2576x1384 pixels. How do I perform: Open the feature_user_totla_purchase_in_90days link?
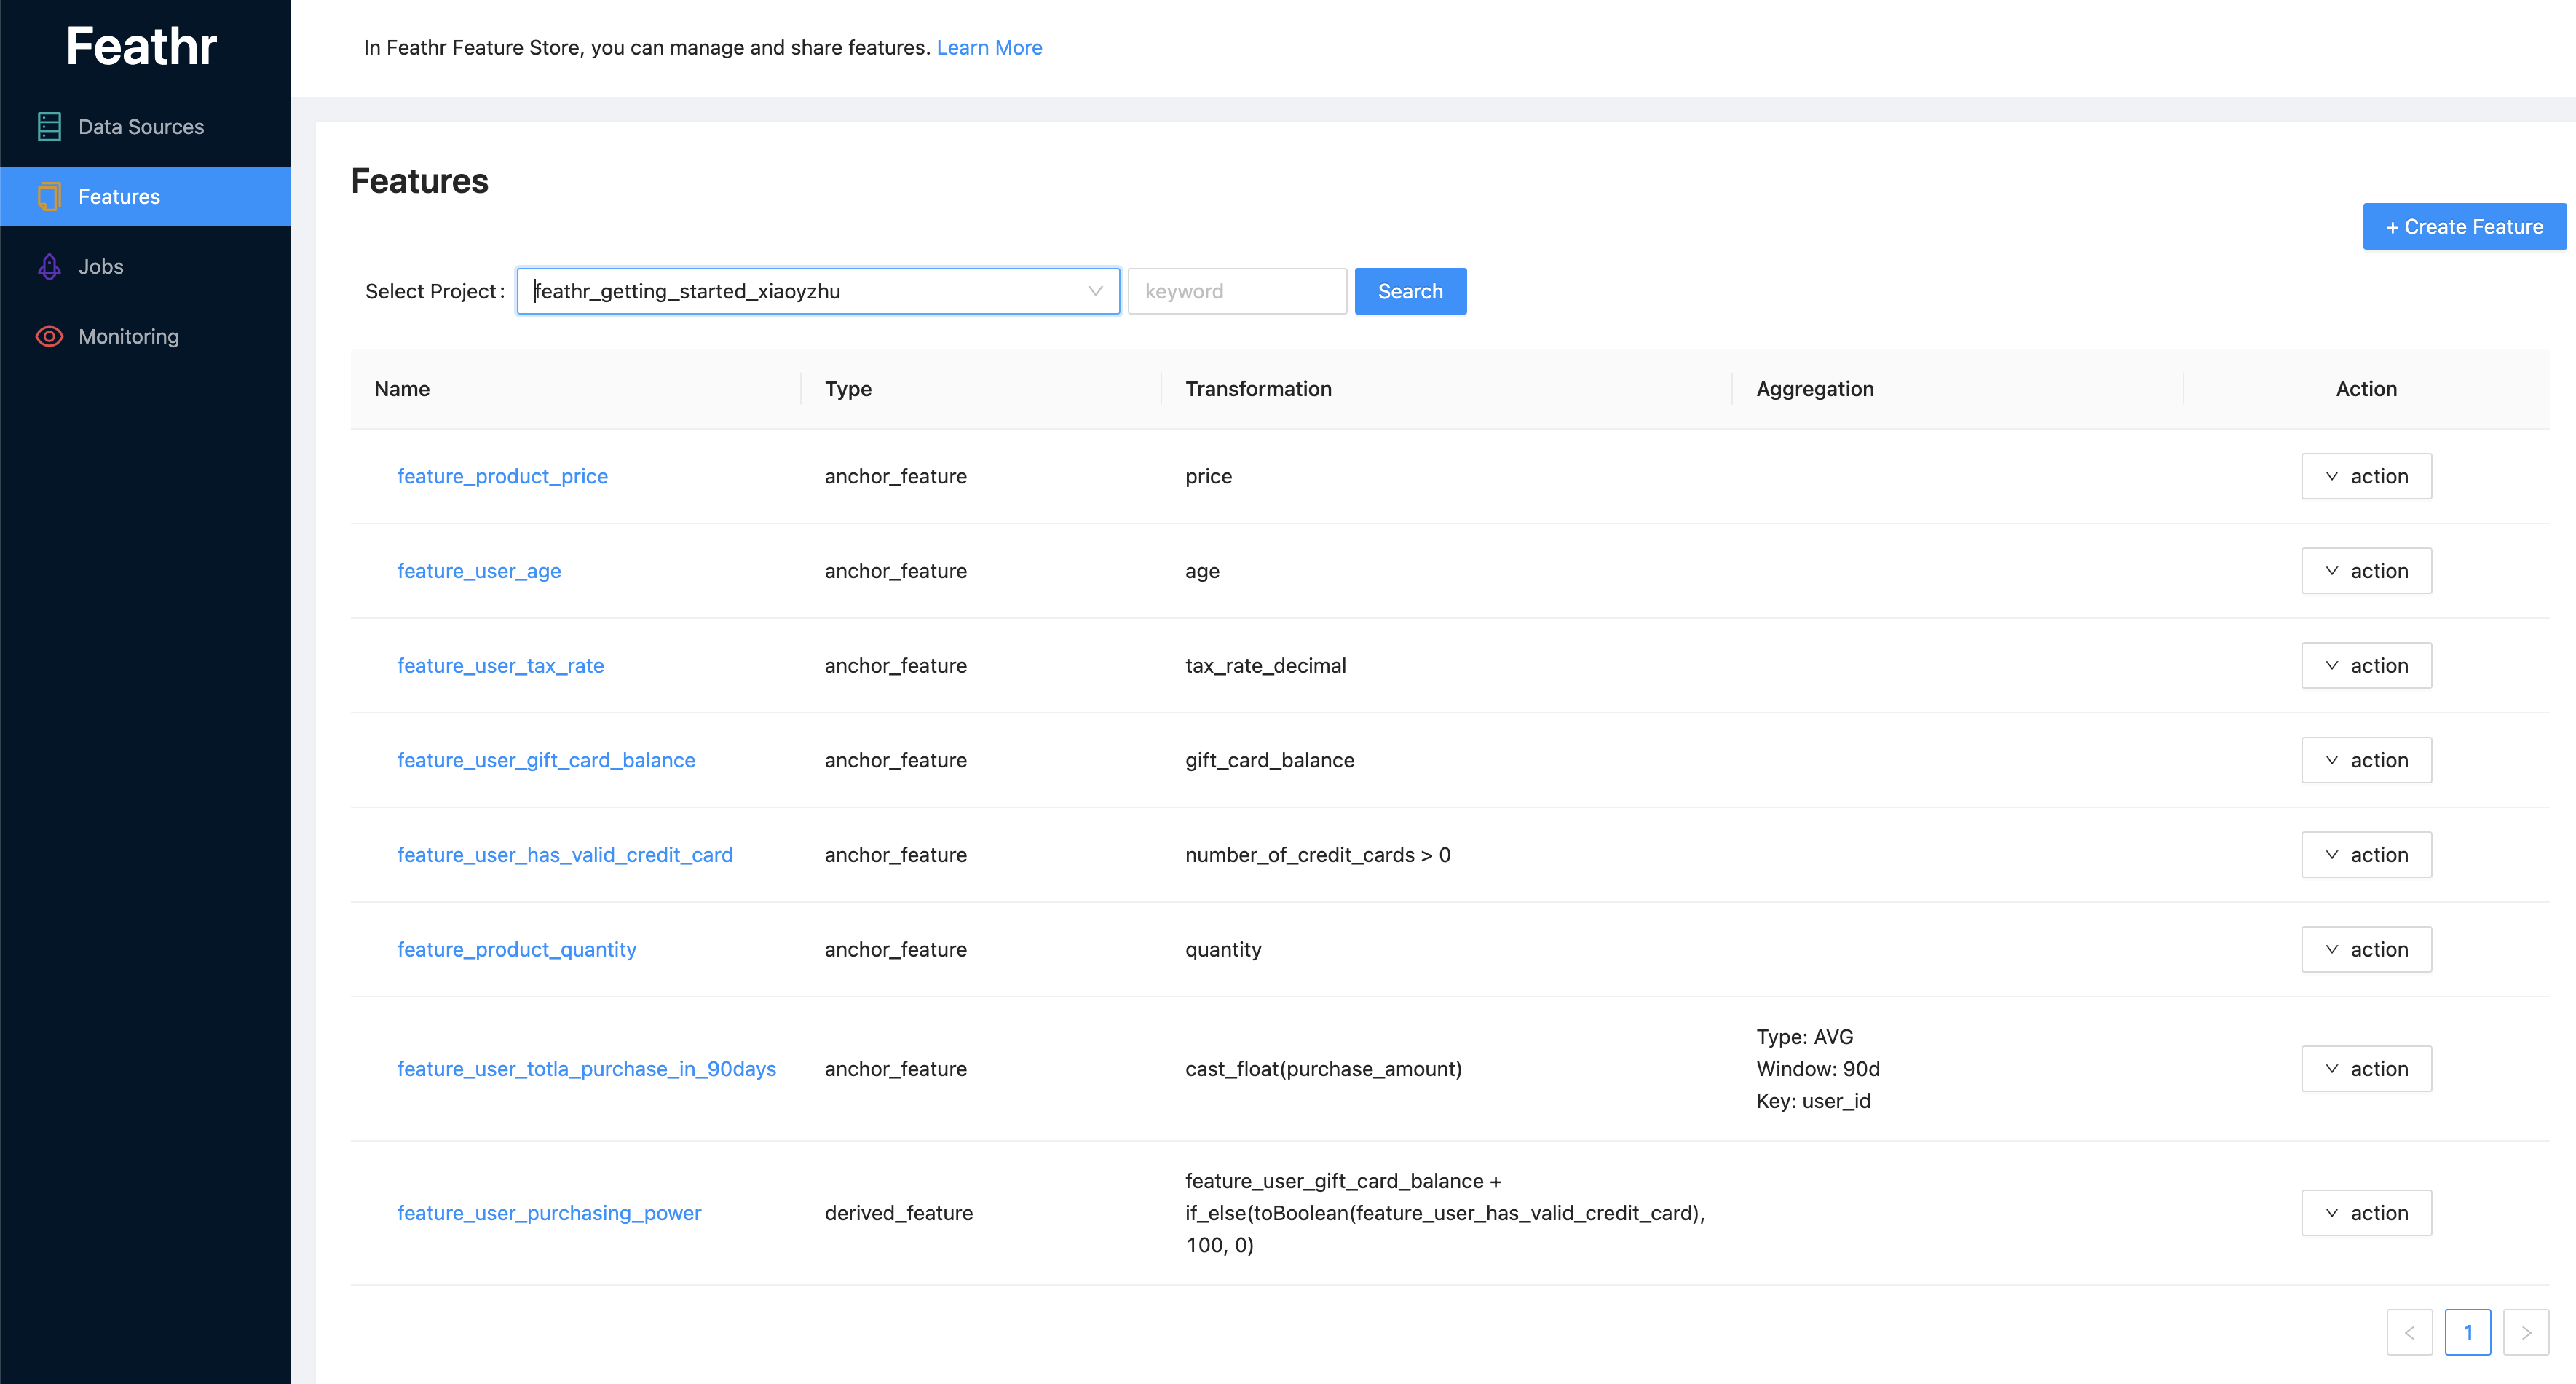[x=586, y=1069]
